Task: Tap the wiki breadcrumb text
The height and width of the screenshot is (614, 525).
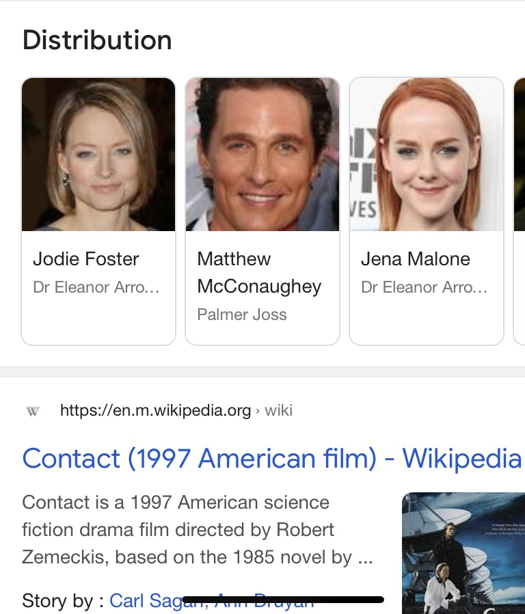Action: pyautogui.click(x=279, y=410)
